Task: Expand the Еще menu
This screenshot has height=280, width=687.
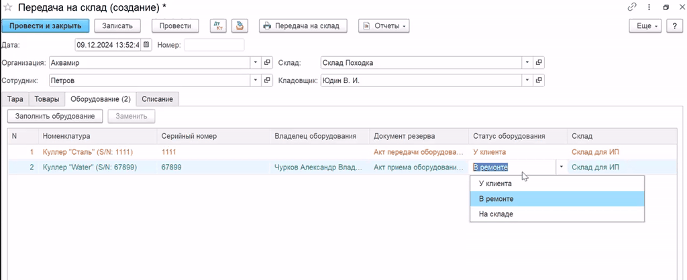Action: pos(645,26)
